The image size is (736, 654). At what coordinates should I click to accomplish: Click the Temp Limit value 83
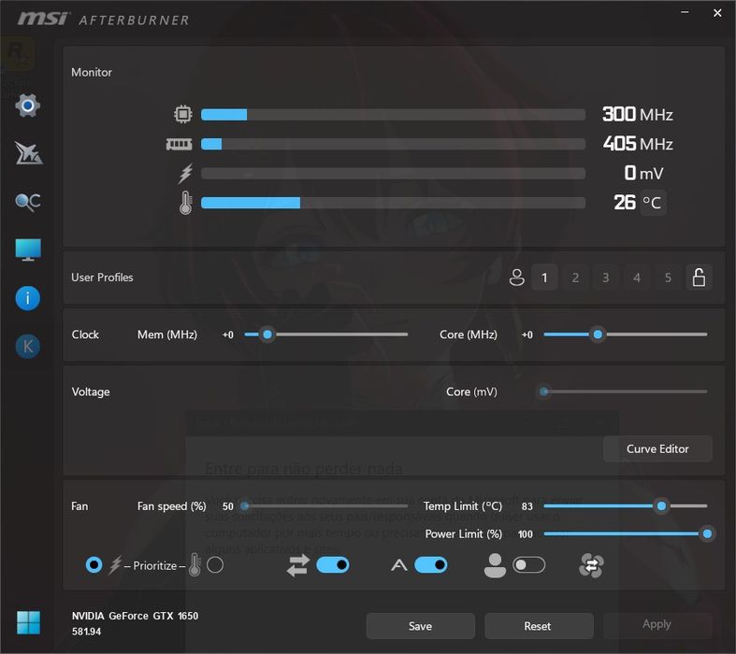point(527,506)
